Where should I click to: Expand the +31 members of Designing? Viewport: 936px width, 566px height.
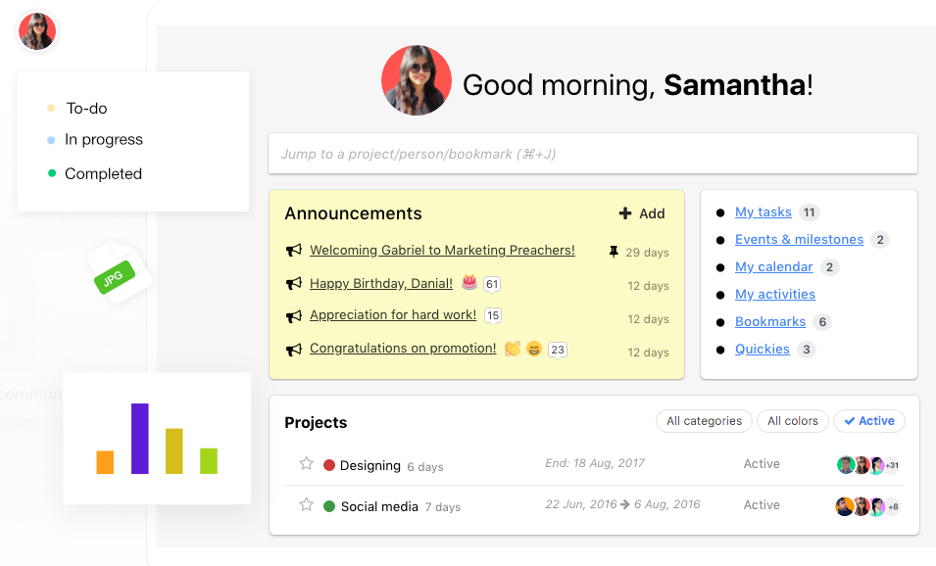click(x=892, y=465)
